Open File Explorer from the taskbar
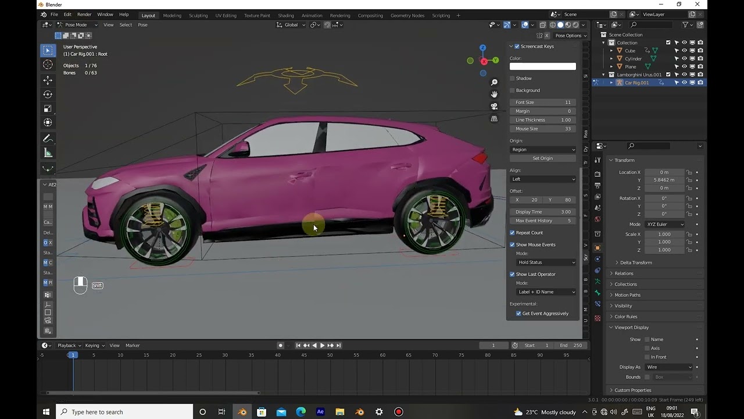The width and height of the screenshot is (744, 419). 340,412
